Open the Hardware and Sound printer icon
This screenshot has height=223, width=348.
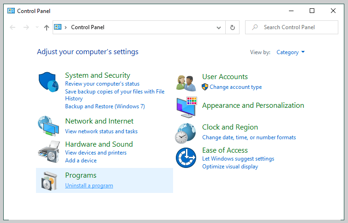point(49,152)
